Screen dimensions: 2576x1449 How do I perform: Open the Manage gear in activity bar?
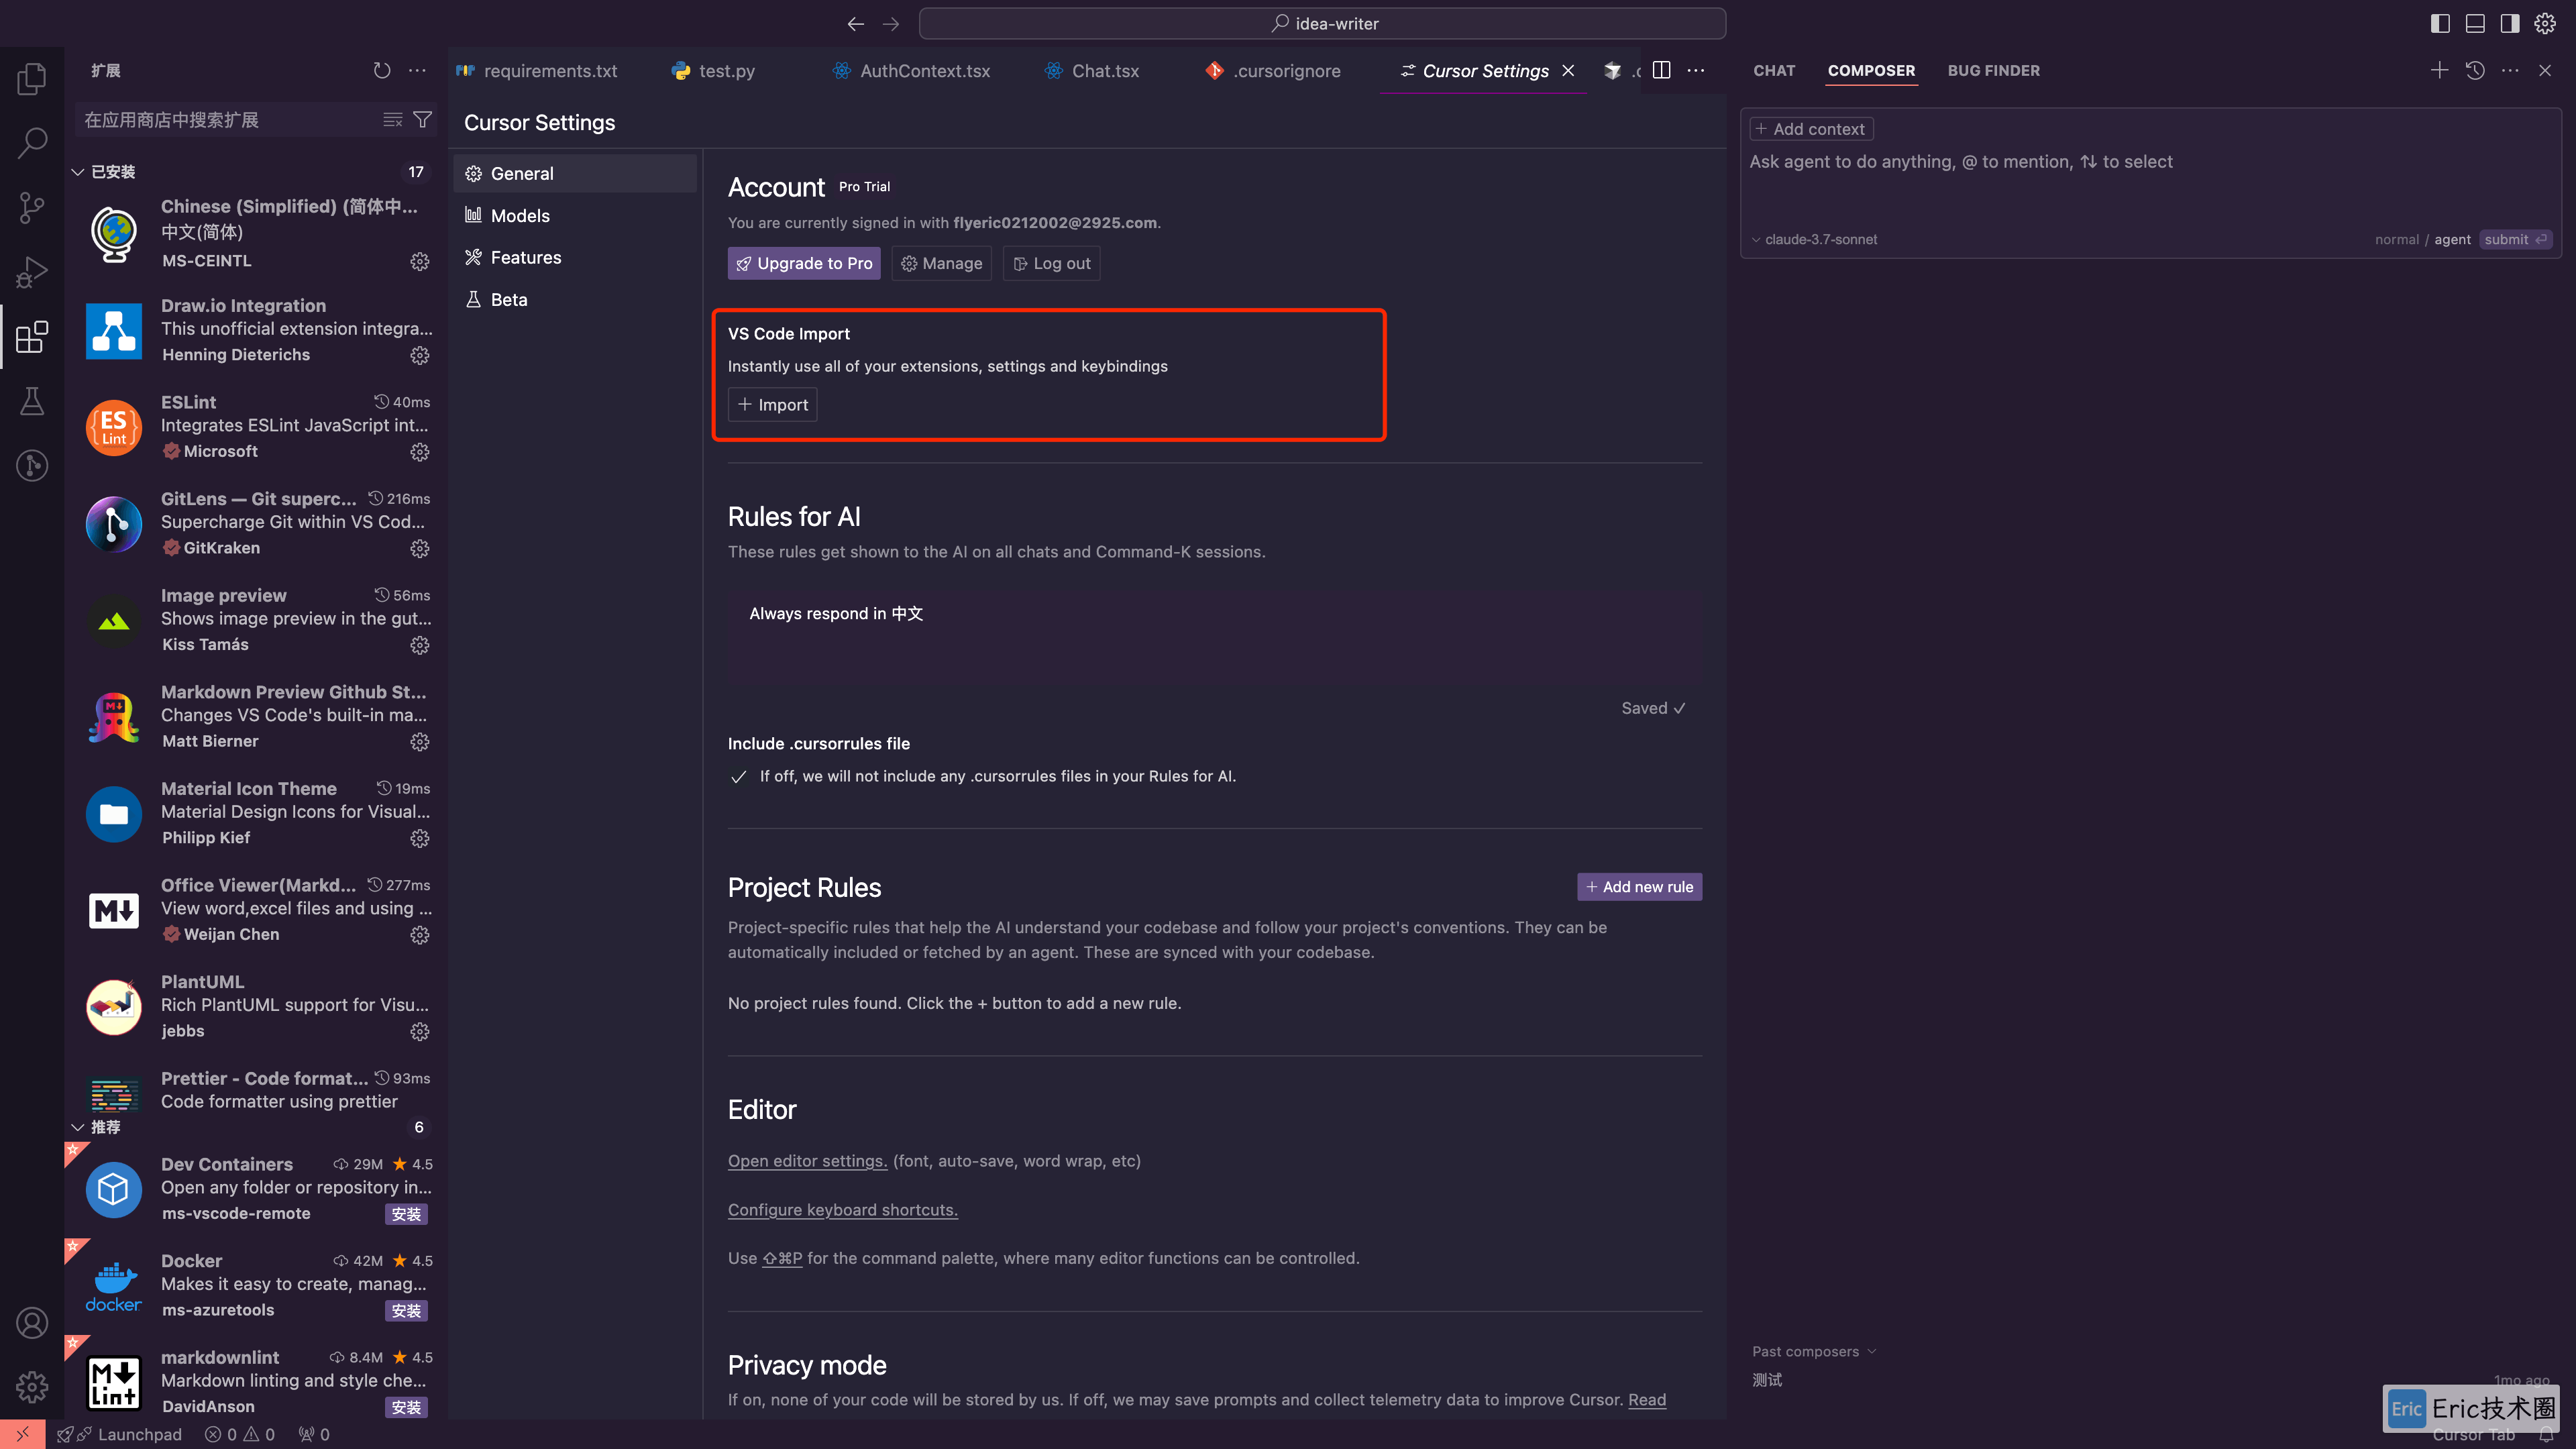(32, 1387)
